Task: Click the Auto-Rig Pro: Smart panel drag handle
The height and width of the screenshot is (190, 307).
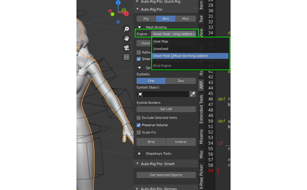Action: (x=194, y=163)
